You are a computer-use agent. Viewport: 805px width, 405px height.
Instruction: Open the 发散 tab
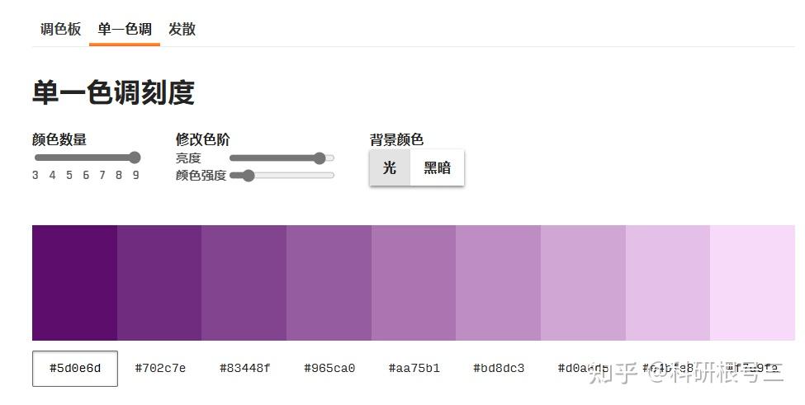pyautogui.click(x=182, y=29)
